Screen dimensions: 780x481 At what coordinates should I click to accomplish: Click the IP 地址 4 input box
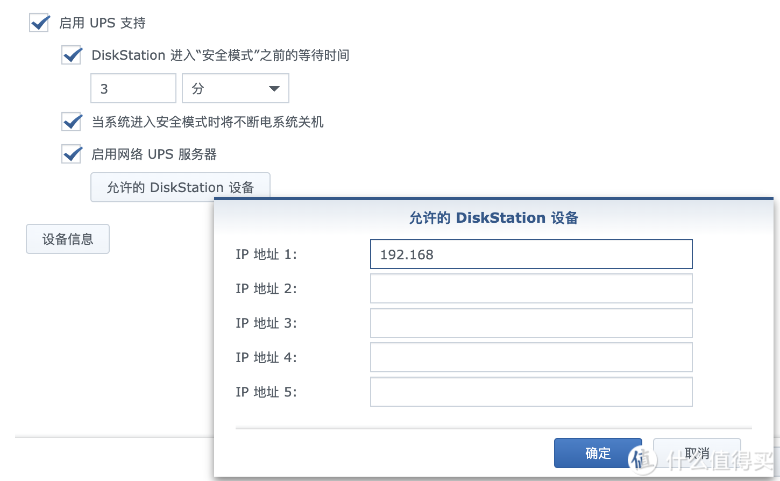tap(531, 358)
